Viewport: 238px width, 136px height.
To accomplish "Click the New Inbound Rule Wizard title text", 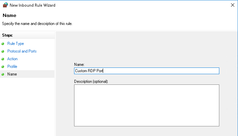I will [x=32, y=5].
